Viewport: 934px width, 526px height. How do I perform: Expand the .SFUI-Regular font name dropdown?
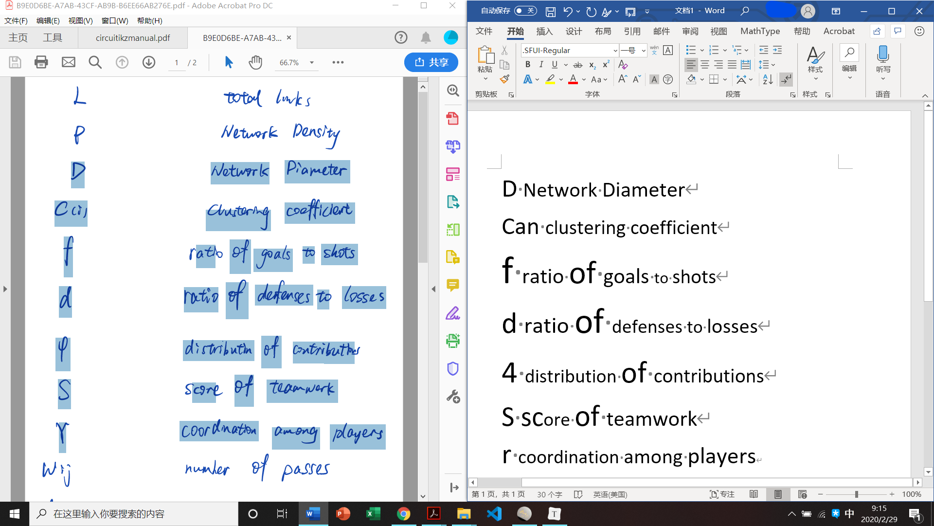point(615,50)
